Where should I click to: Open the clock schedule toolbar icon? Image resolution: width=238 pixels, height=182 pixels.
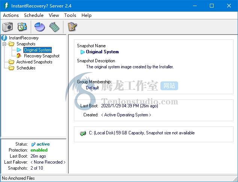pos(22,27)
